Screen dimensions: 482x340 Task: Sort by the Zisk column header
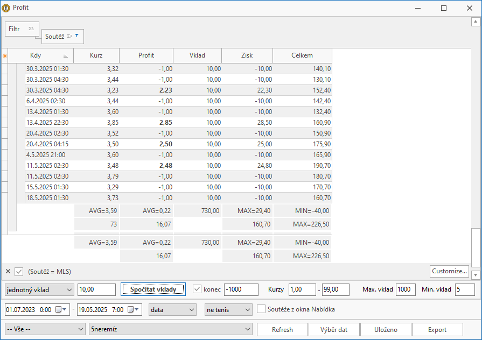[247, 55]
